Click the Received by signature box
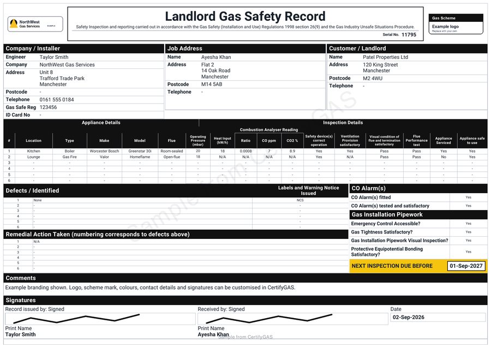This screenshot has height=347, width=491. point(293,319)
